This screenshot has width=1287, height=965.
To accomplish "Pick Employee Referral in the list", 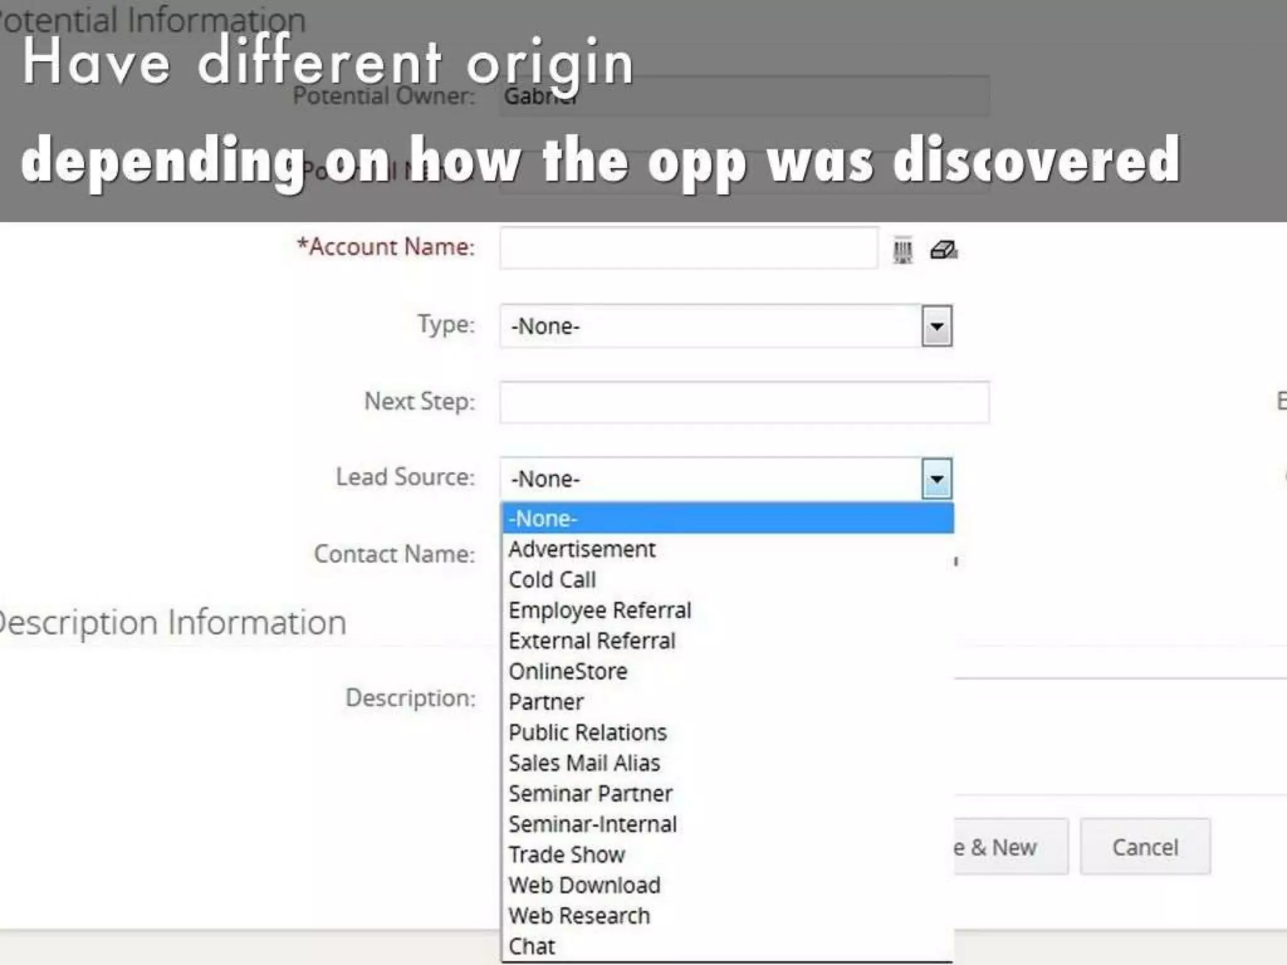I will (600, 610).
